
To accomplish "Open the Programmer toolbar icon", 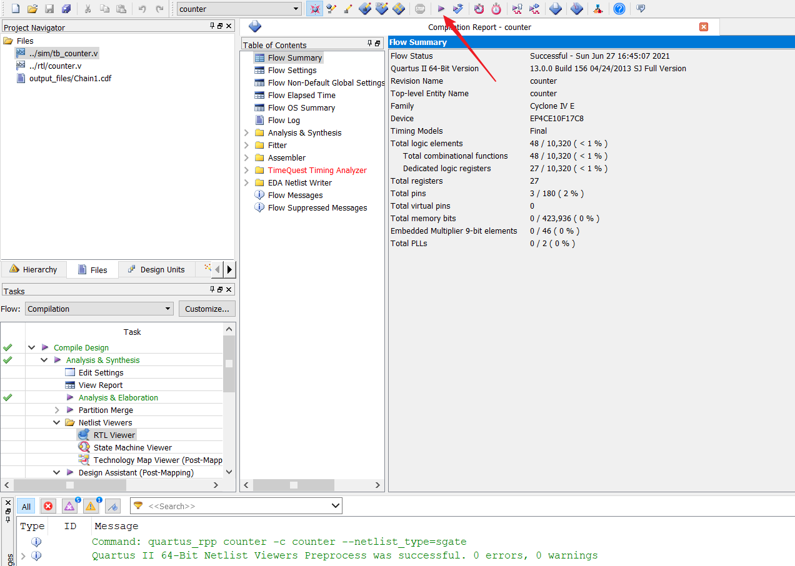I will (x=598, y=9).
